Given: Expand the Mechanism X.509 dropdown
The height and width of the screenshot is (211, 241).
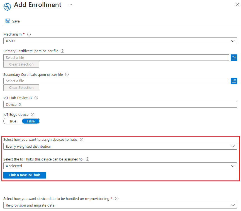Looking at the screenshot, I should [x=120, y=41].
